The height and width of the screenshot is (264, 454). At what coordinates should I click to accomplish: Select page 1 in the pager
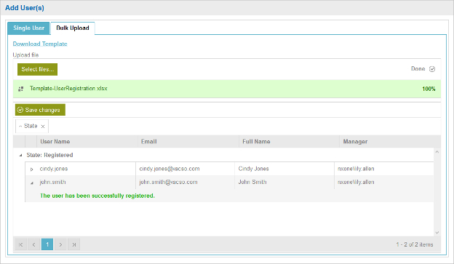47,244
